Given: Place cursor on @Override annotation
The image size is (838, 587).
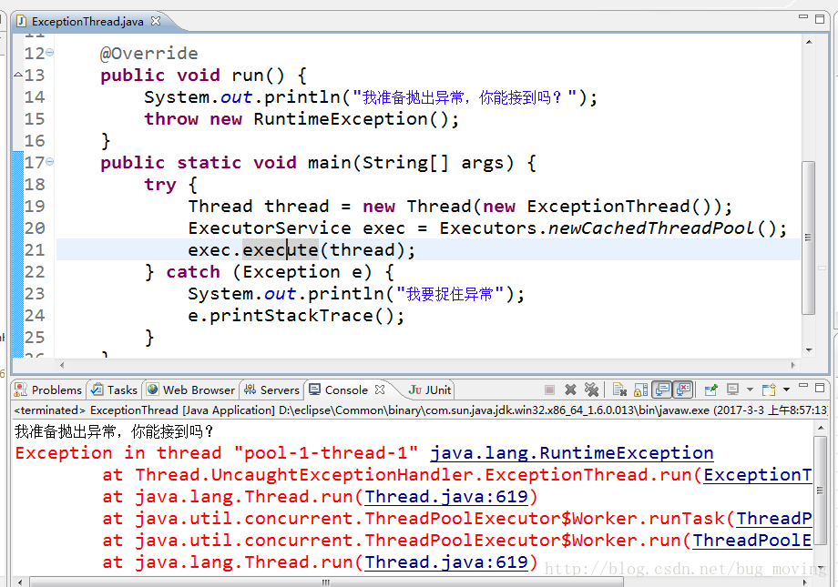Looking at the screenshot, I should point(148,54).
